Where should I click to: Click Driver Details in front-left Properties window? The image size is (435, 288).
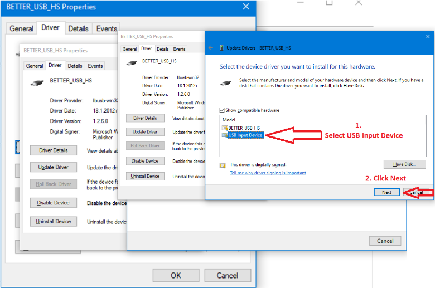(x=54, y=150)
